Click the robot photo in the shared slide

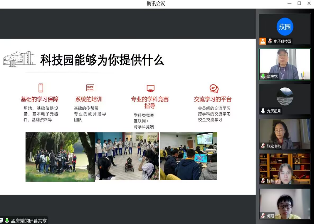[x=127, y=156]
